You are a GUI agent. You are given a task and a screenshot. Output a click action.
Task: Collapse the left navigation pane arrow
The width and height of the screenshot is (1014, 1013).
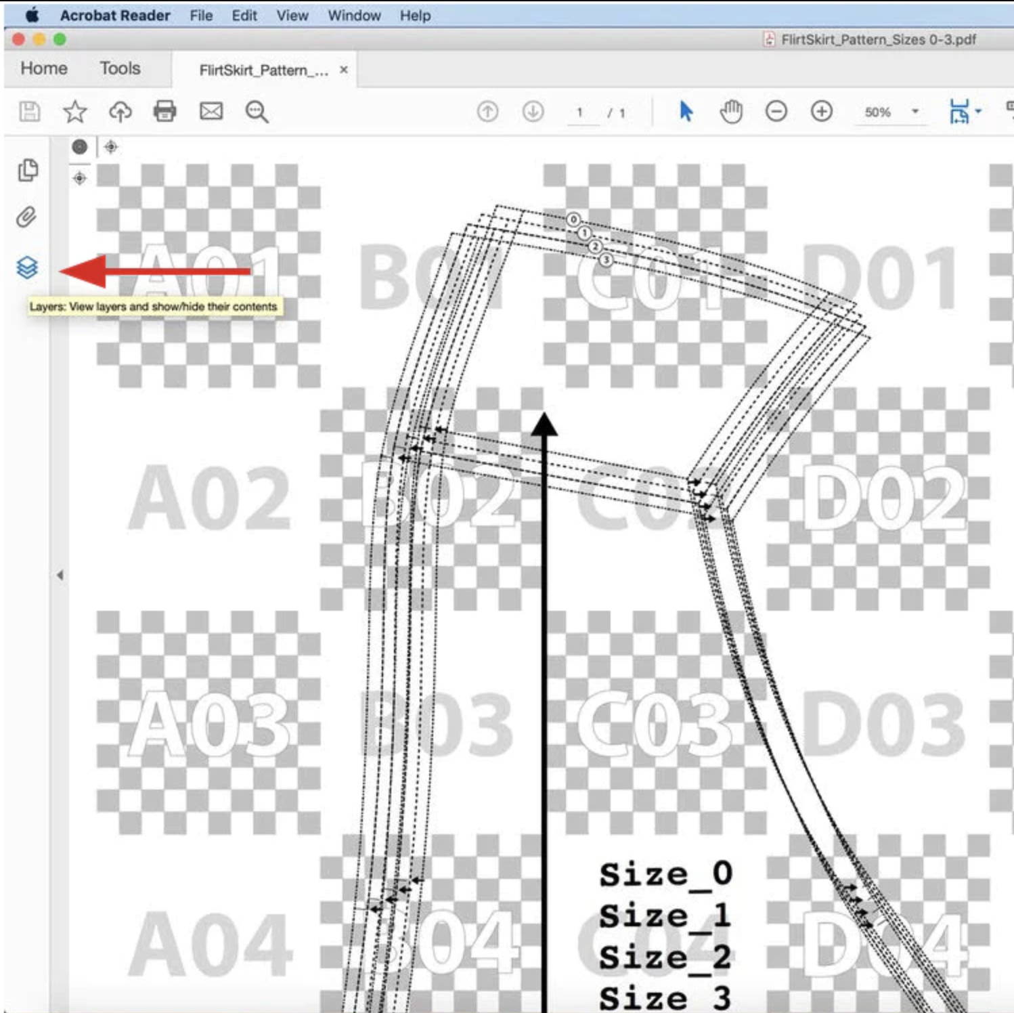tap(60, 575)
